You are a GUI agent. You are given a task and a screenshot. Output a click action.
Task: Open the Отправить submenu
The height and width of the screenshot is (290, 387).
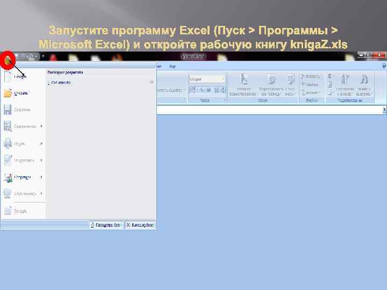click(23, 177)
